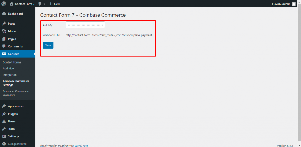Open the Integration submenu item

[10, 75]
